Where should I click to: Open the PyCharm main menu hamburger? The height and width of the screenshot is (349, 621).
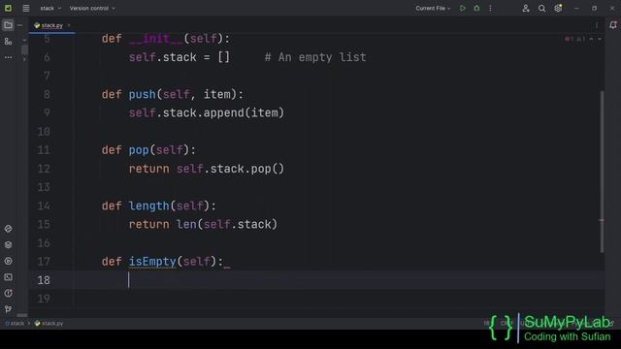click(26, 9)
